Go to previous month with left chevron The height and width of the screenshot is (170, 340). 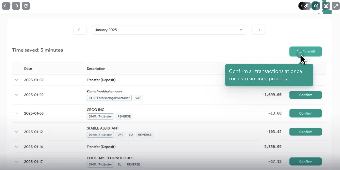pos(79,30)
